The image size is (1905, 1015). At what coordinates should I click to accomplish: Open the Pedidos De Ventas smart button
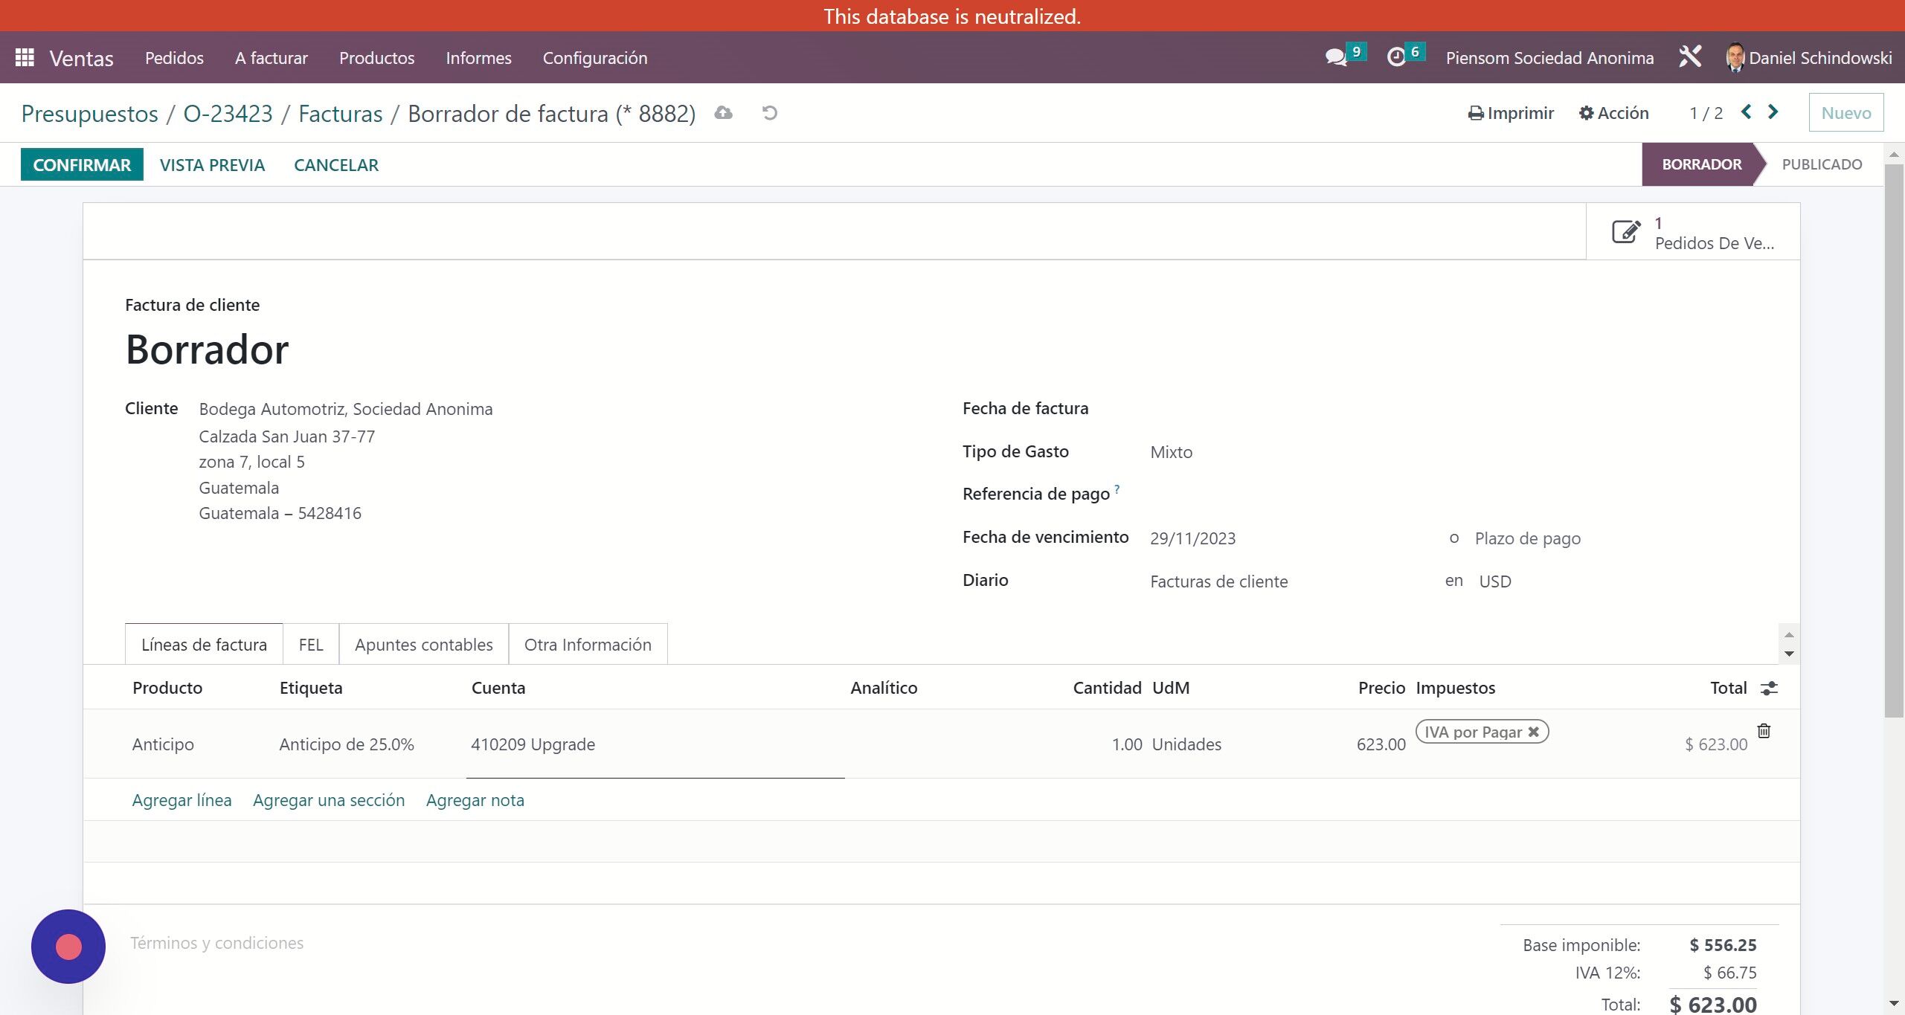tap(1692, 233)
